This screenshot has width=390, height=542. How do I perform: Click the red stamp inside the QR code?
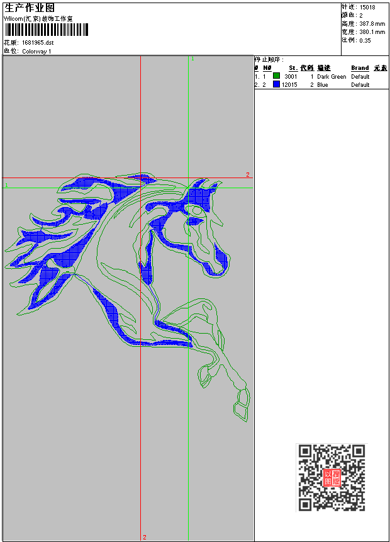331,478
